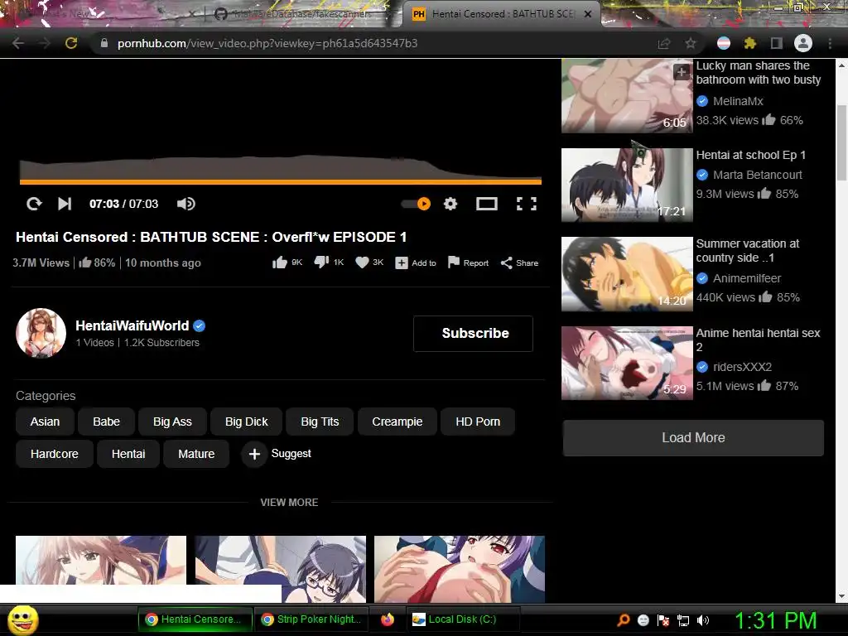
Task: Suggest a new category with the plus button
Action: pos(254,454)
